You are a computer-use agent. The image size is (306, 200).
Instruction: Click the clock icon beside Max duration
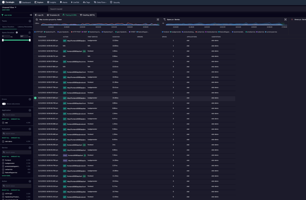pyautogui.click(x=37, y=19)
